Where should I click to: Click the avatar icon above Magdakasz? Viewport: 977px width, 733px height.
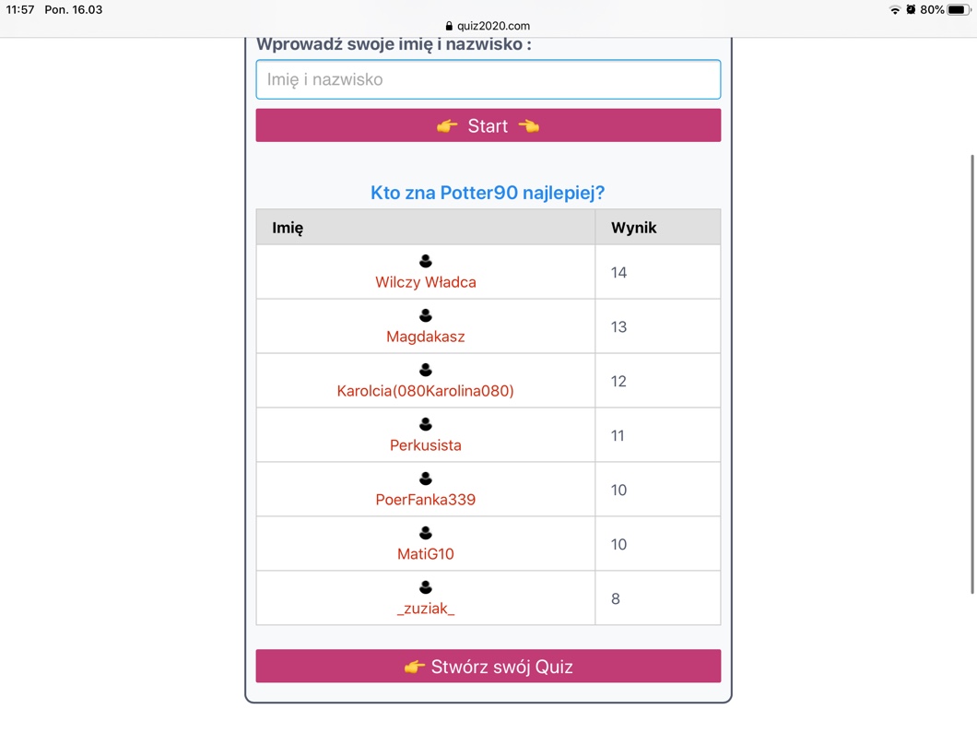click(426, 316)
